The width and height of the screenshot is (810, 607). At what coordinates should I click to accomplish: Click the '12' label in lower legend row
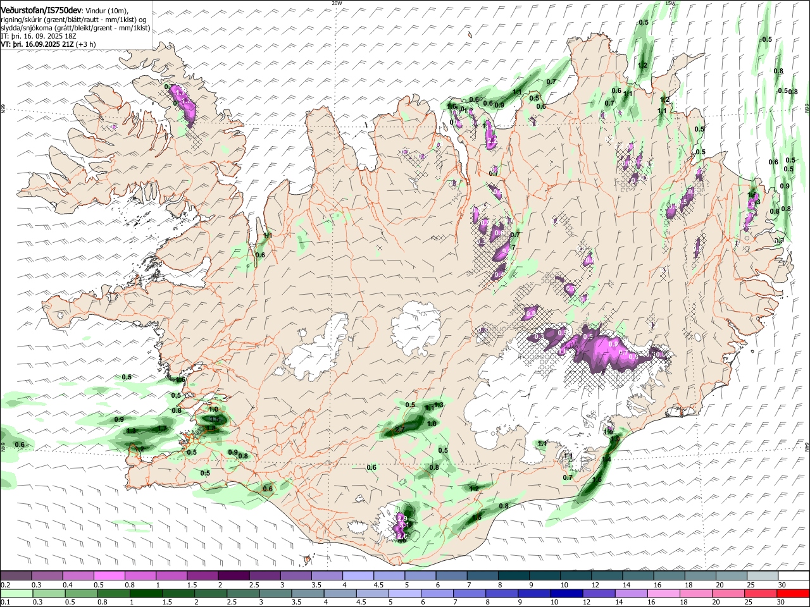[587, 603]
